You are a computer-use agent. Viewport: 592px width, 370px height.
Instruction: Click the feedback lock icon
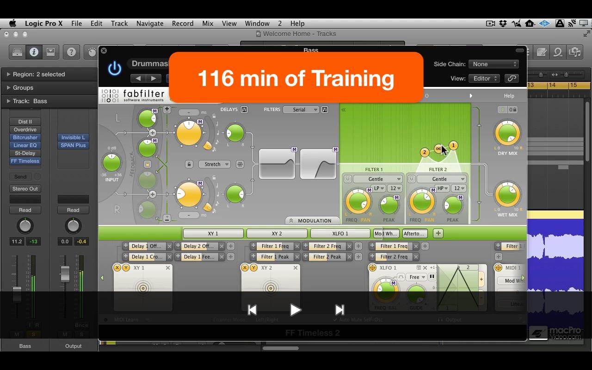click(148, 164)
